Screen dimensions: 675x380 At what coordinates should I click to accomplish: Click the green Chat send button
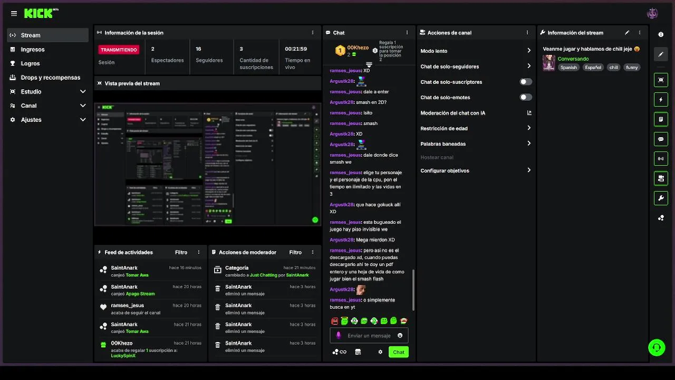click(399, 352)
